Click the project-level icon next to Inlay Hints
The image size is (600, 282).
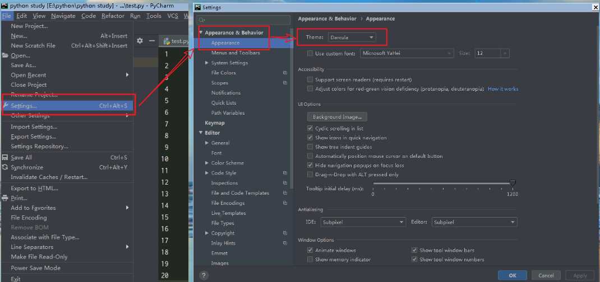[x=285, y=243]
